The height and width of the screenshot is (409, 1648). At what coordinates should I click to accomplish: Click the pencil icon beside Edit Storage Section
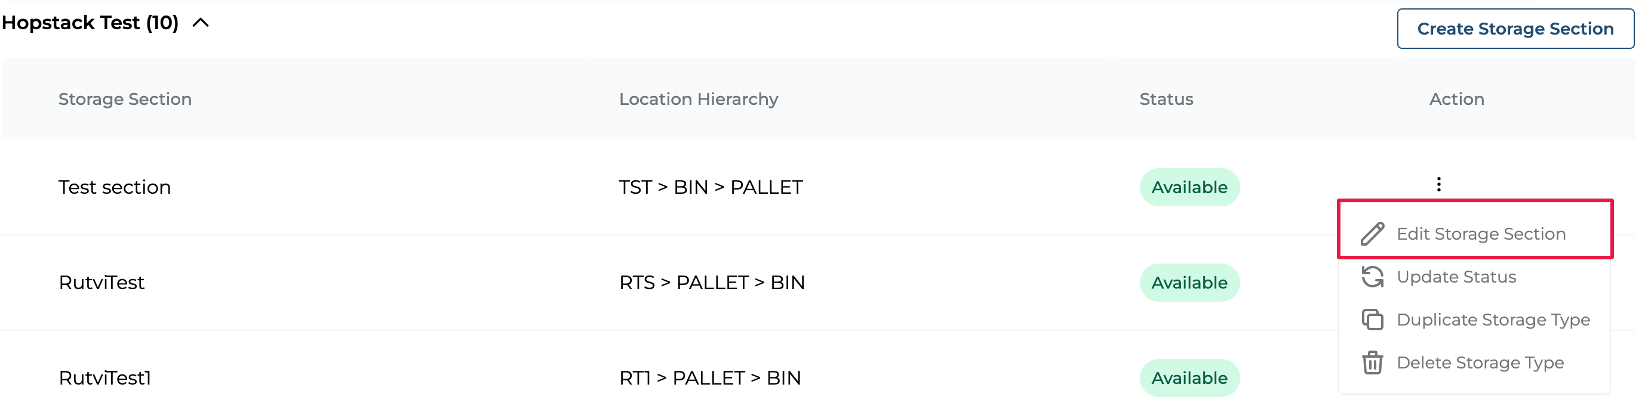pos(1372,234)
